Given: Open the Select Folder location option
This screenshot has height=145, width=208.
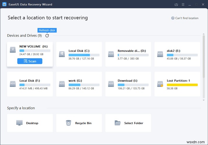Looking at the screenshot, I should (x=128, y=123).
